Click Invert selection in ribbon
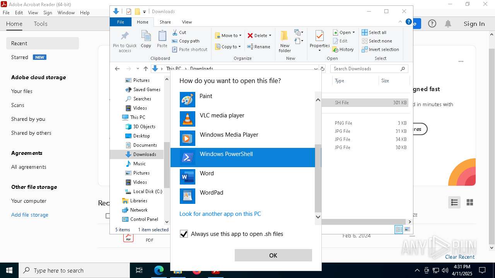495x278 pixels. pyautogui.click(x=380, y=49)
